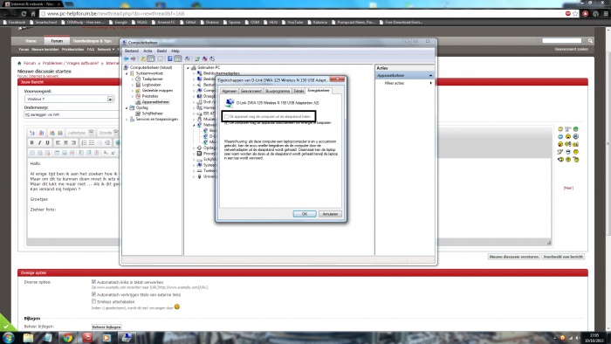The width and height of the screenshot is (611, 344).
Task: Uncheck 'Automatisch verkrijgen titels van externe links'
Action: point(93,294)
